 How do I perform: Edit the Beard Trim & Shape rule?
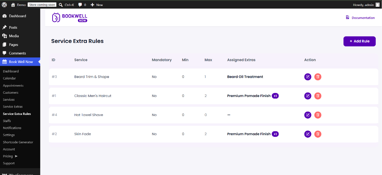(x=308, y=77)
